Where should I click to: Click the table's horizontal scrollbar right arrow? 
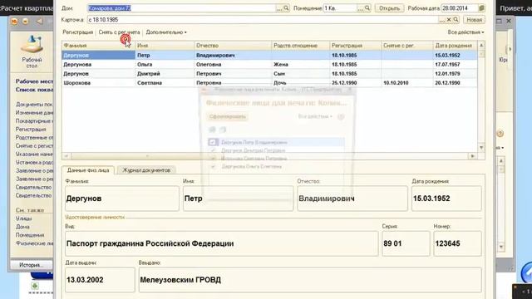pos(473,156)
